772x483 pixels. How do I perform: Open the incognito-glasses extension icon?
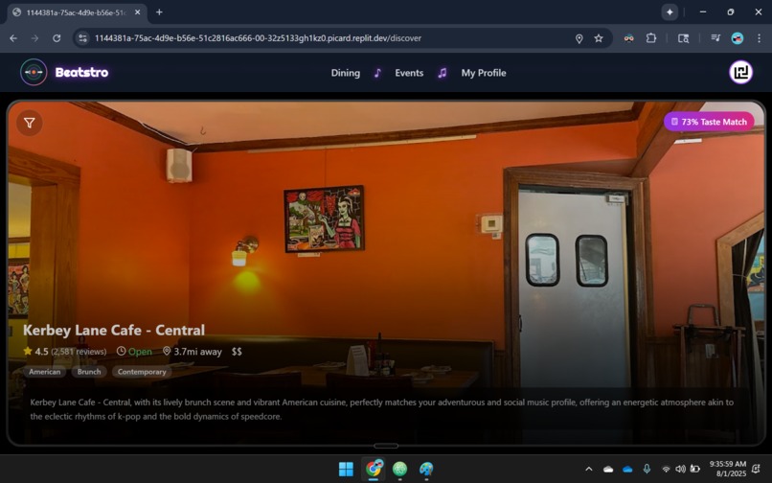628,38
